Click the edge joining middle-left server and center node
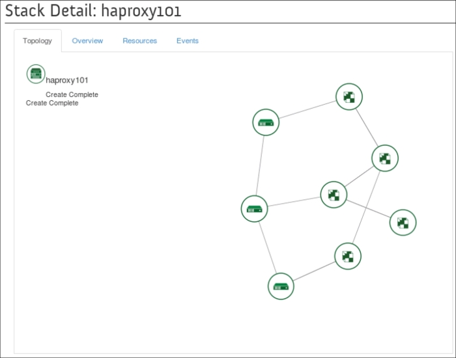Viewport: 456px width, 358px height. [x=294, y=202]
